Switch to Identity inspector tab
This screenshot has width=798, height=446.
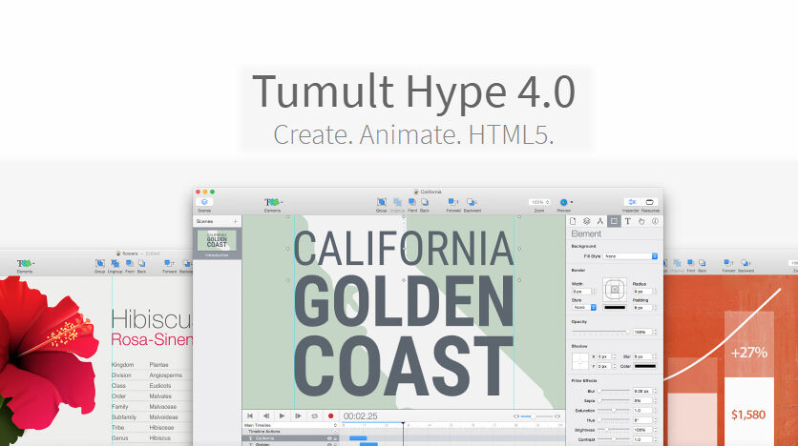click(655, 221)
